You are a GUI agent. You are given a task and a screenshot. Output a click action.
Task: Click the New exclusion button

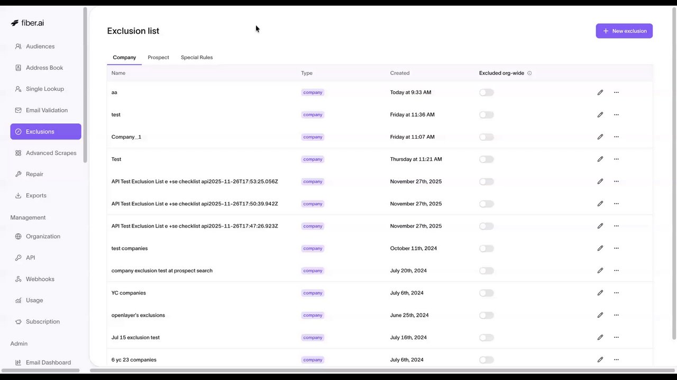(624, 31)
